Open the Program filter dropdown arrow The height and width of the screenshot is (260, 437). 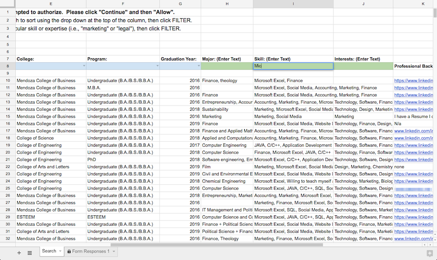[x=157, y=66]
